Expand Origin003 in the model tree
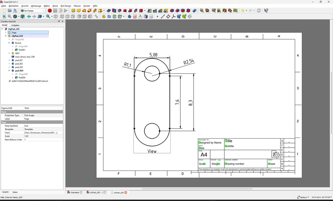 9,40
